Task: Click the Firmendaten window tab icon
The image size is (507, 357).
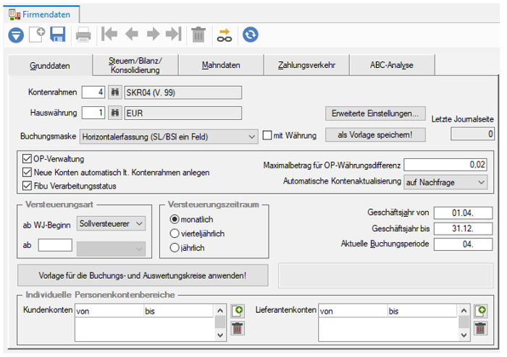Action: (x=15, y=15)
